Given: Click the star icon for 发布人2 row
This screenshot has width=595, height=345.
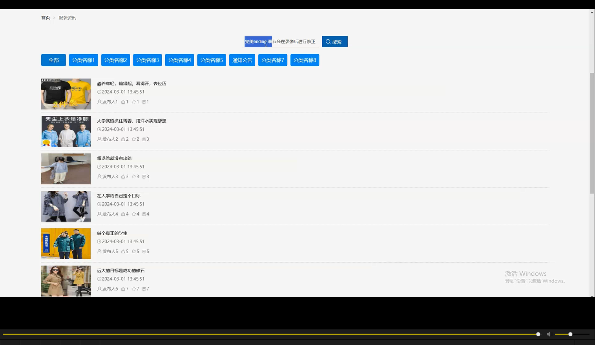Looking at the screenshot, I should point(134,139).
